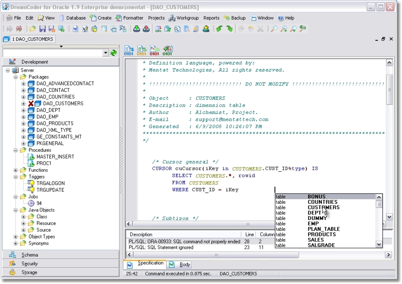Click the new SQL editor toolbar icon

pos(75,29)
